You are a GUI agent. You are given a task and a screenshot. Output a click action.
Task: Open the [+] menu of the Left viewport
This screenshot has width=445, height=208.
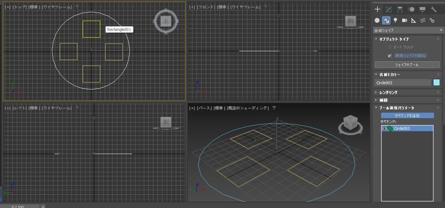(8, 108)
